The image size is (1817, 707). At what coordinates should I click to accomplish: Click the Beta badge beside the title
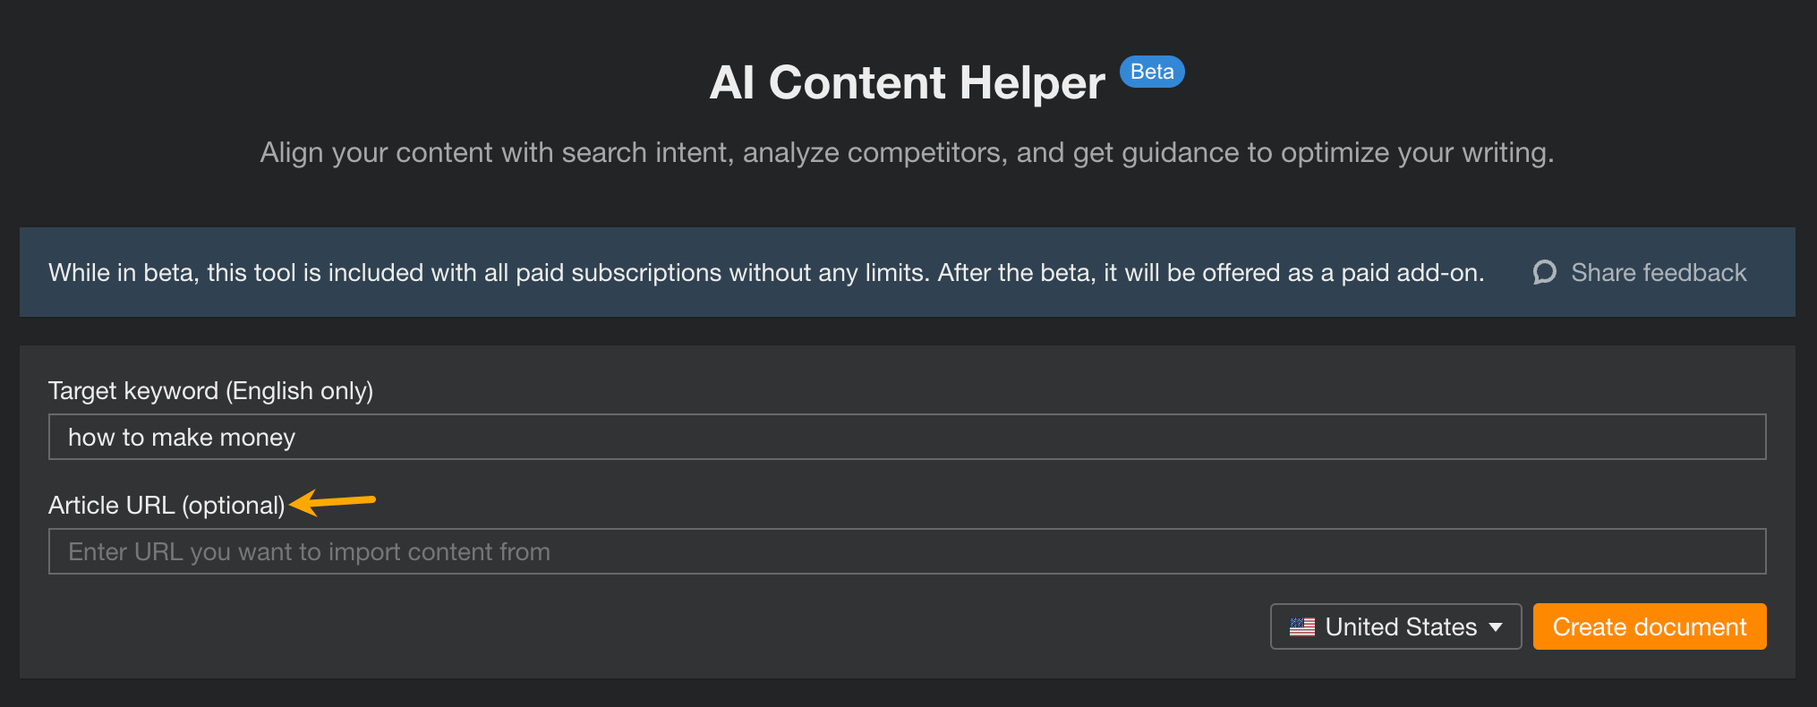pos(1152,71)
